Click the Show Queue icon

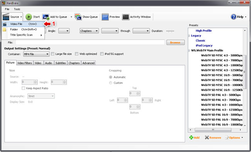(78, 17)
